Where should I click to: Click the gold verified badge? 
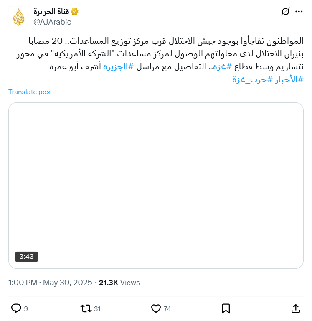tap(75, 12)
